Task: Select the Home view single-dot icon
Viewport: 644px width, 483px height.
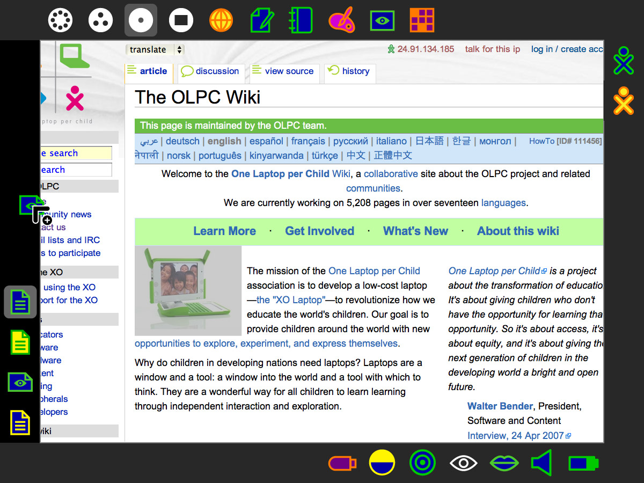Action: 141,20
